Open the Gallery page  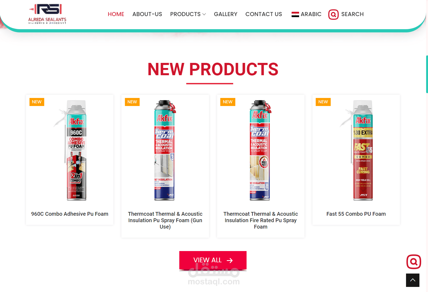pyautogui.click(x=225, y=14)
